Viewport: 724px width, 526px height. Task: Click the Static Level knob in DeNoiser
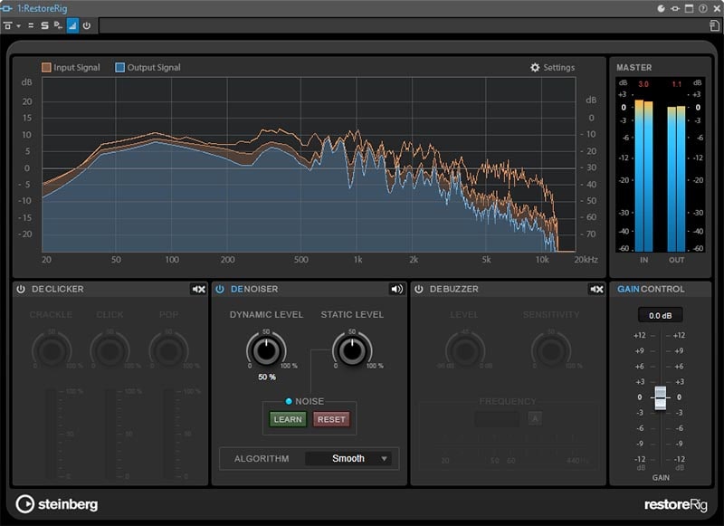coord(352,351)
